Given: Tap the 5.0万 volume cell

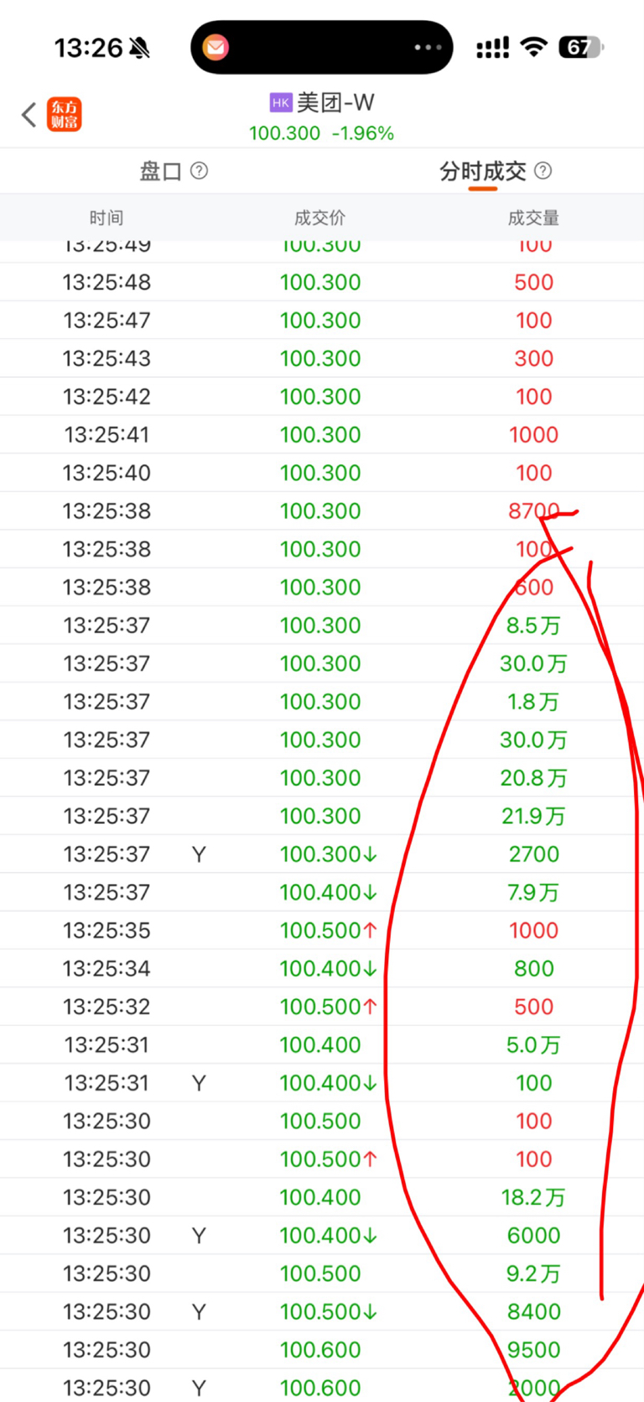Looking at the screenshot, I should tap(533, 1045).
